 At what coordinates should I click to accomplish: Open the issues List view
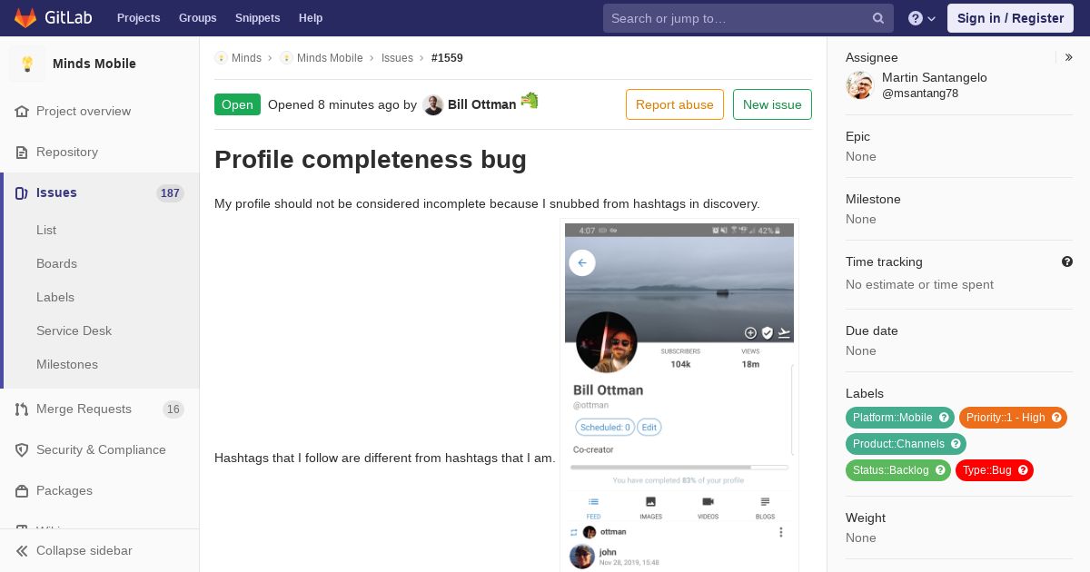click(46, 230)
